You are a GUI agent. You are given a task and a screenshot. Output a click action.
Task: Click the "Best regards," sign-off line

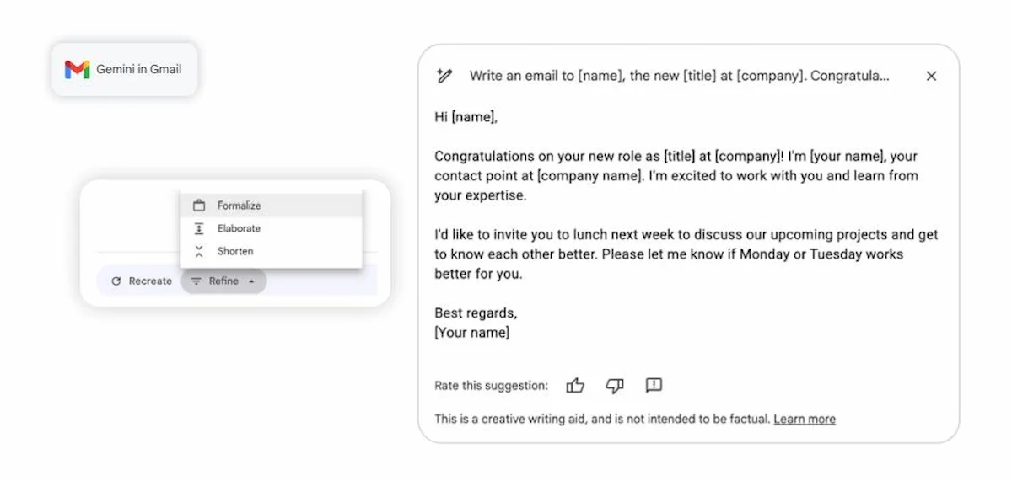[x=476, y=313]
